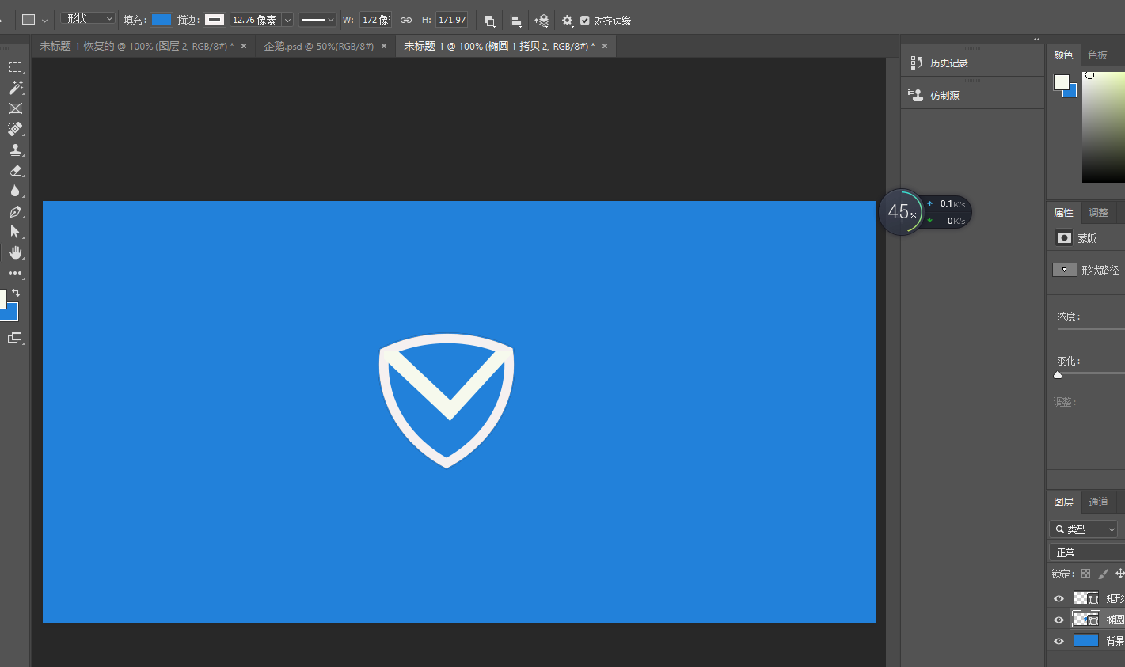Viewport: 1125px width, 667px height.
Task: Hide the 矩形 layer
Action: (1058, 598)
